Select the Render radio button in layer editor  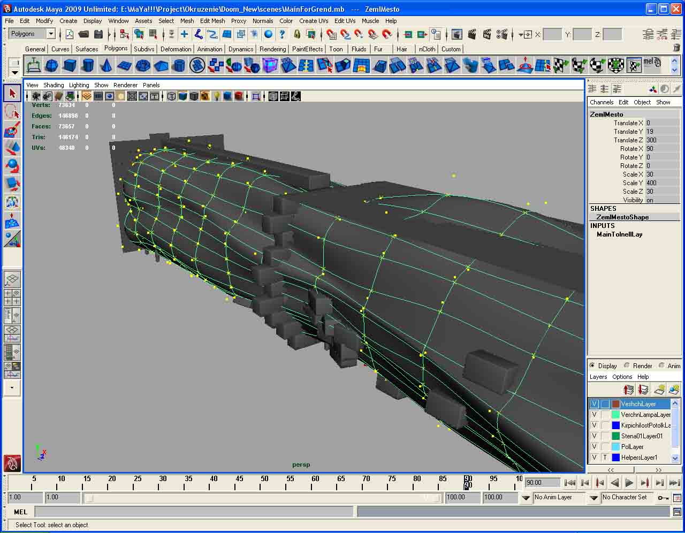point(627,366)
